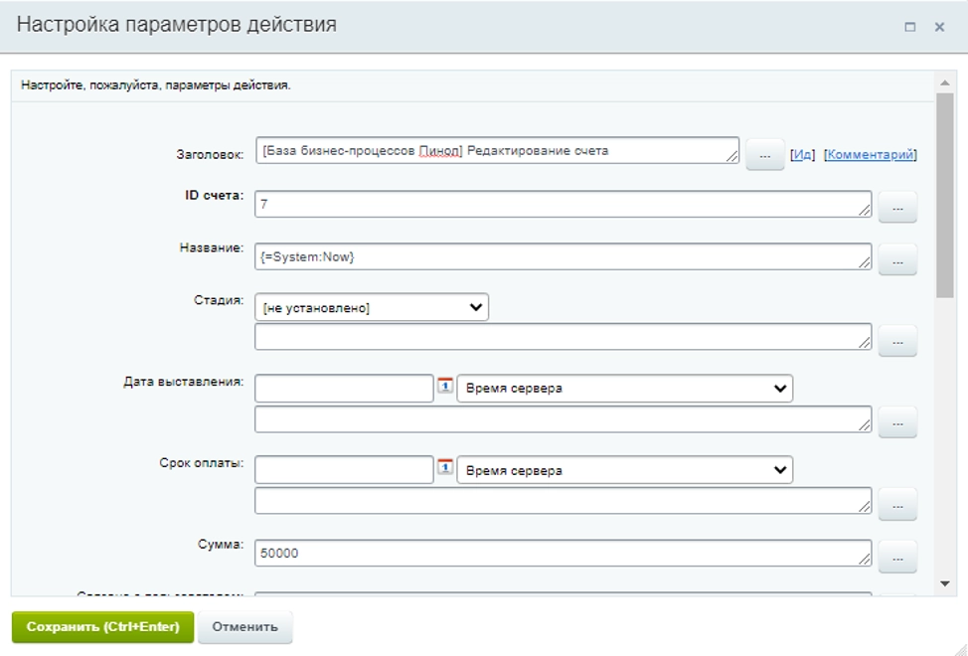Open the calendar picker for Срок оплаты
This screenshot has height=656, width=968.
pyautogui.click(x=445, y=468)
